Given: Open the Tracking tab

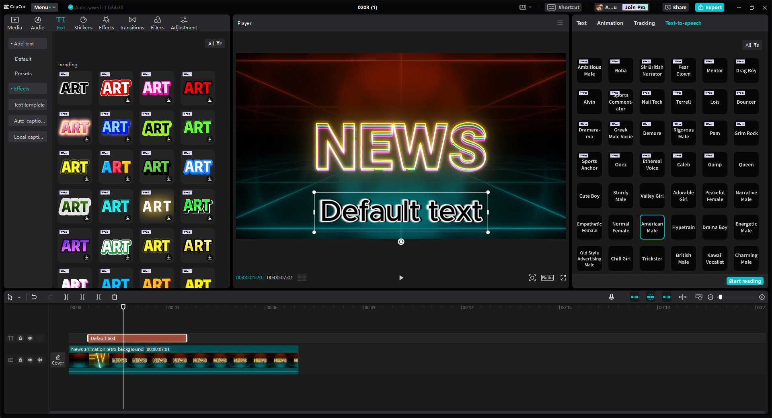Looking at the screenshot, I should (644, 23).
